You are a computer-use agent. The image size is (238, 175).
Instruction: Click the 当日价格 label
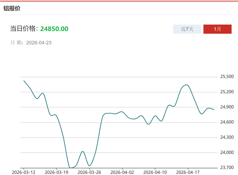(24, 29)
